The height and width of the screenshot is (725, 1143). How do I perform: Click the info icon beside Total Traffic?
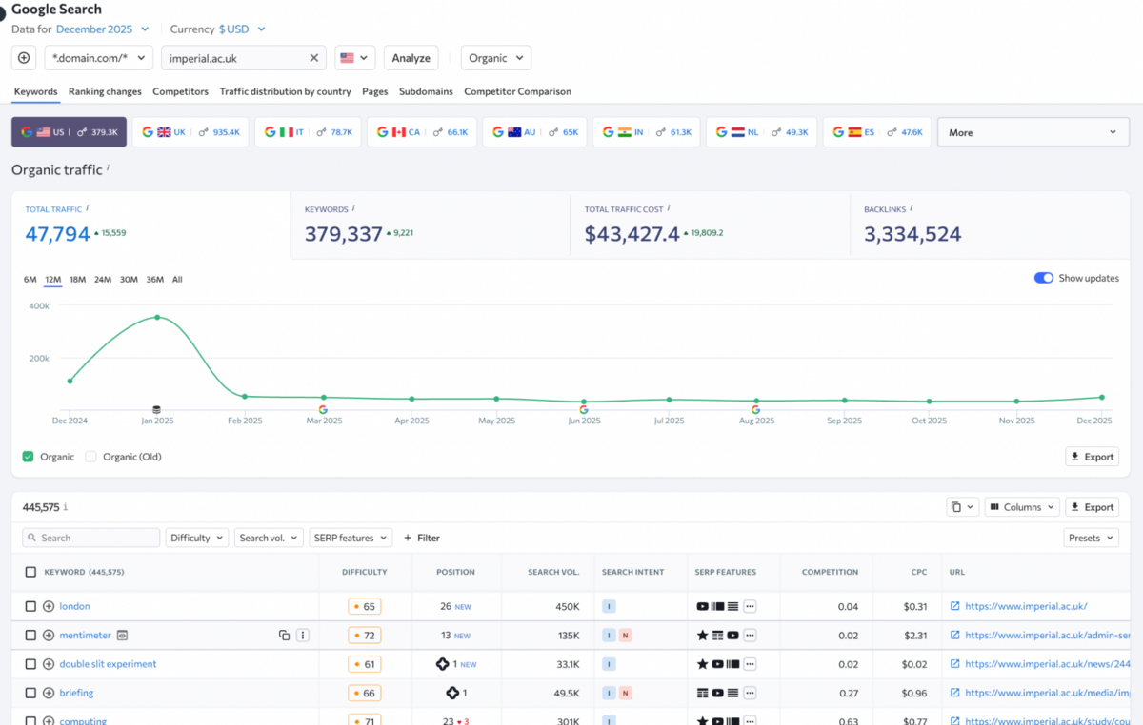coord(87,207)
